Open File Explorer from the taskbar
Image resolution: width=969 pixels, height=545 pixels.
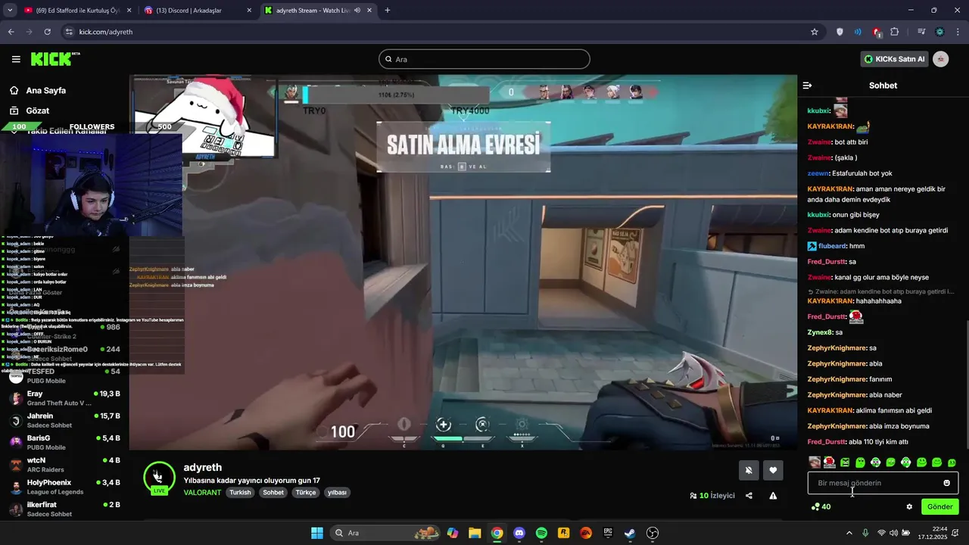click(475, 533)
